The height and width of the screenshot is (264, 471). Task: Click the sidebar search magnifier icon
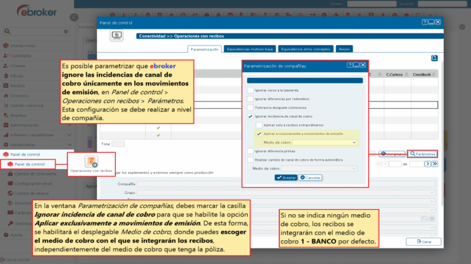coord(7,31)
